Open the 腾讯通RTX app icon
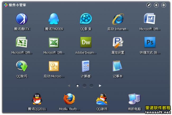 (x=22, y=19)
